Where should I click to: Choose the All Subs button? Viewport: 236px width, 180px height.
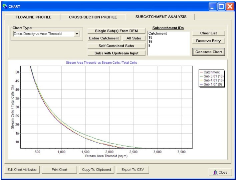(x=134, y=38)
